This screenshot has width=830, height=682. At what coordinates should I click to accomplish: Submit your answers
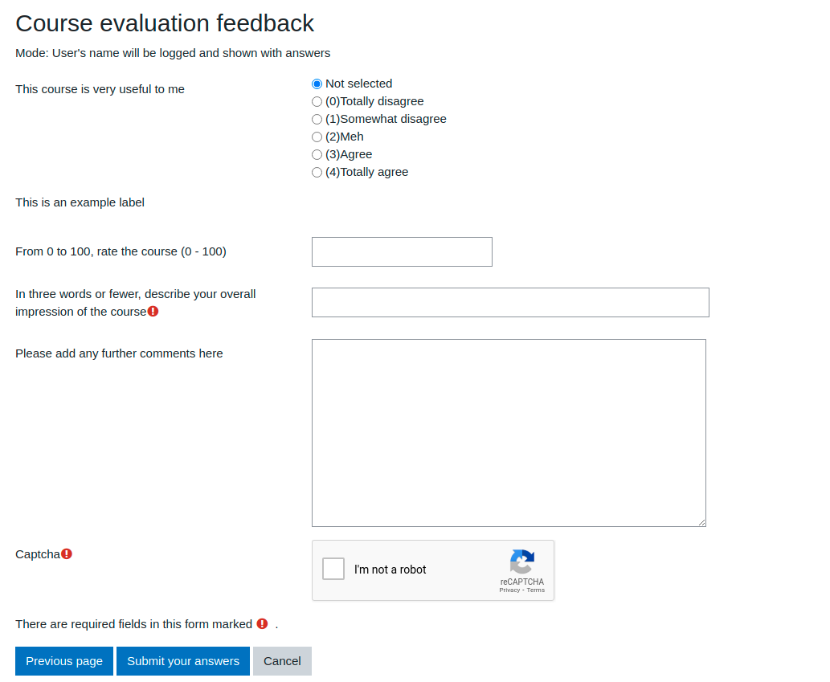coord(183,661)
